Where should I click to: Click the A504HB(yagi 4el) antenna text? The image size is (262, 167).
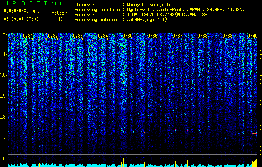click(147, 20)
